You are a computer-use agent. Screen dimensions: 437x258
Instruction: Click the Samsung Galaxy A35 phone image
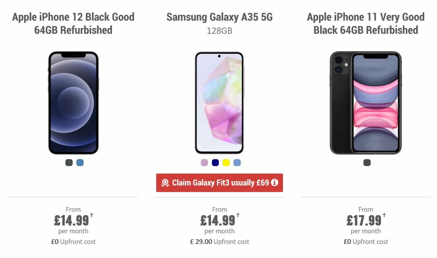coord(219,102)
